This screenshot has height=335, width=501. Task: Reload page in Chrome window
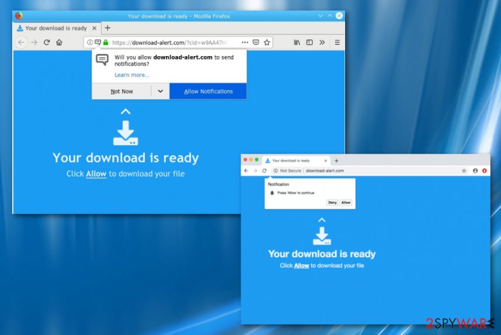[x=265, y=171]
